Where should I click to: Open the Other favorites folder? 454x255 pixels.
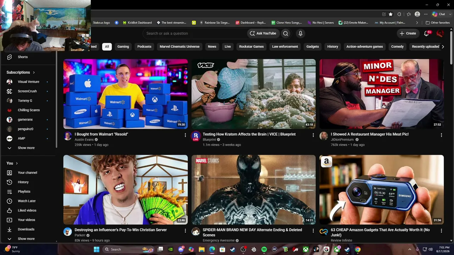point(438,23)
